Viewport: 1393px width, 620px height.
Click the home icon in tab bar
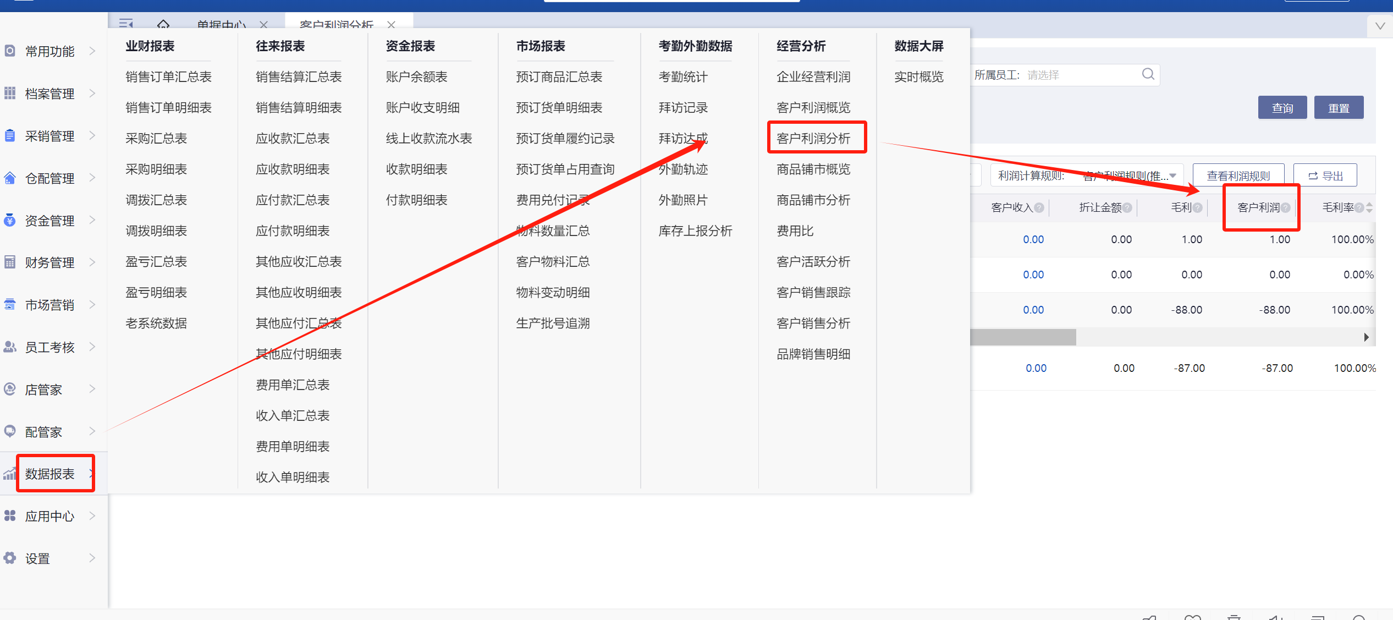(163, 24)
